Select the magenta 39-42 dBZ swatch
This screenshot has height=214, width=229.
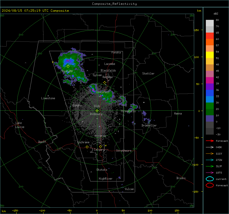click(210, 80)
